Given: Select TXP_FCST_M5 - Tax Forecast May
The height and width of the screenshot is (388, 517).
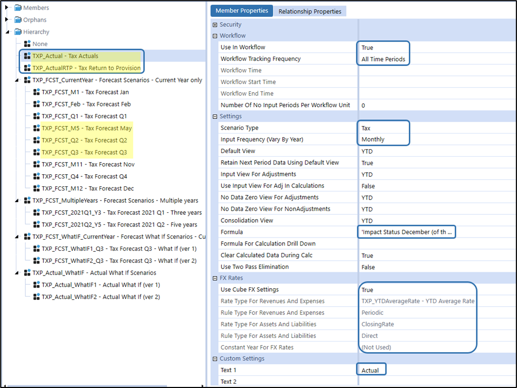Looking at the screenshot, I should point(87,128).
